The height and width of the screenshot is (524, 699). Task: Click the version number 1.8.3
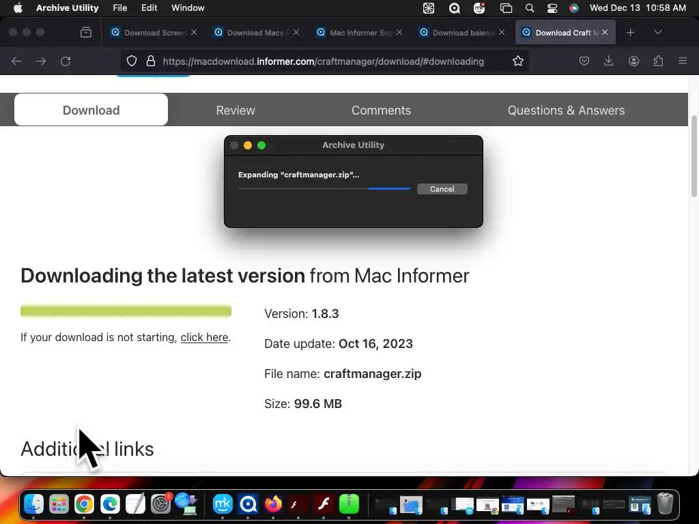pyautogui.click(x=325, y=314)
